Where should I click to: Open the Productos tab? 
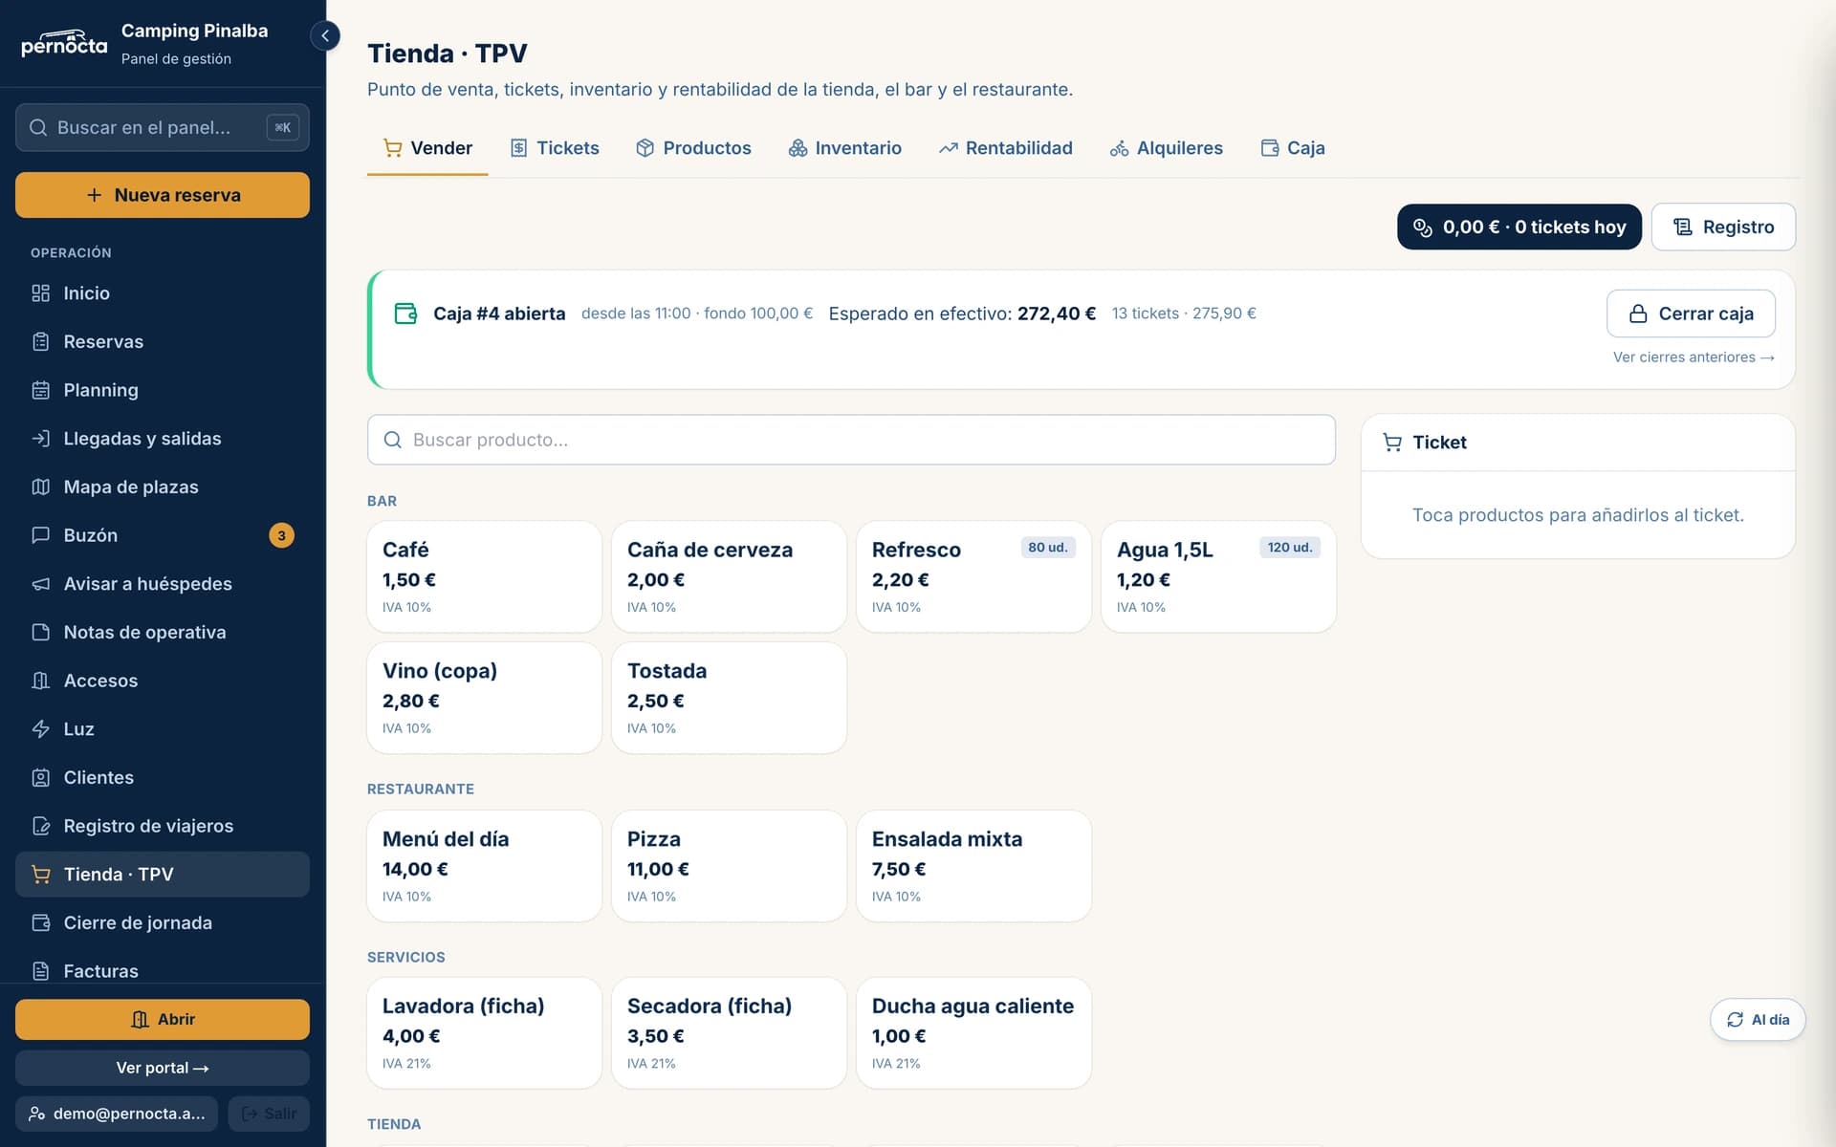(693, 148)
